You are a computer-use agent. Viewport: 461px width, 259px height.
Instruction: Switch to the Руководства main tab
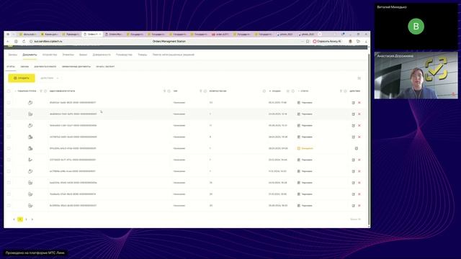click(x=124, y=55)
